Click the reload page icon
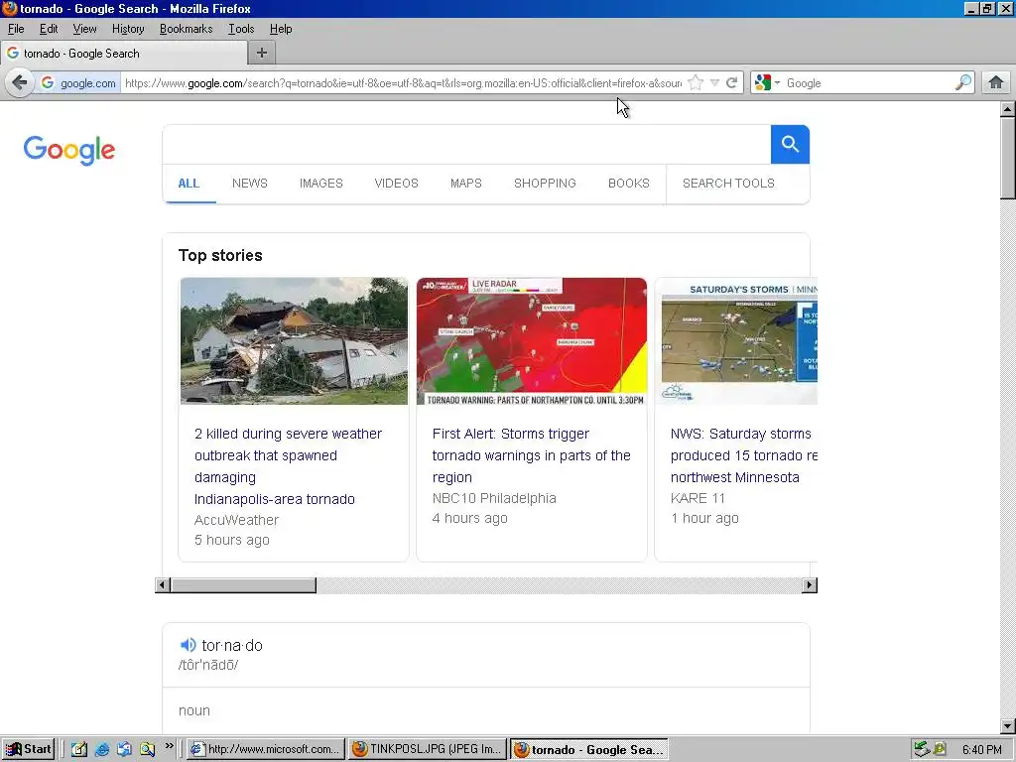 [731, 83]
